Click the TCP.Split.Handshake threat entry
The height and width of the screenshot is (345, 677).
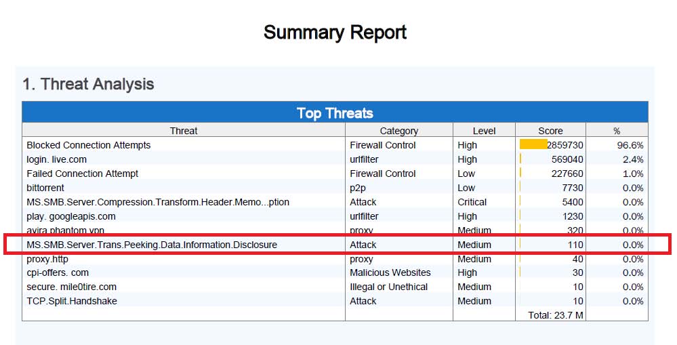pos(72,301)
